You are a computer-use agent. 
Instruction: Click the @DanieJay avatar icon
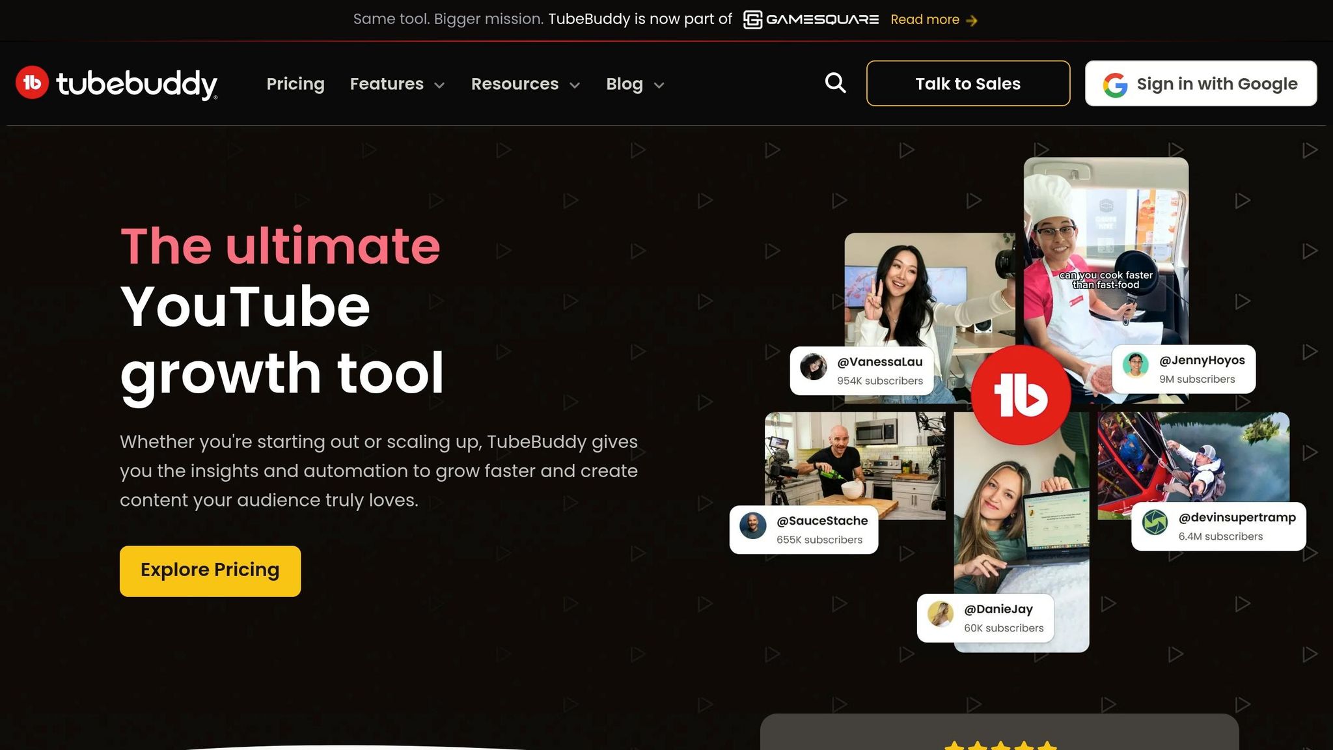[941, 614]
